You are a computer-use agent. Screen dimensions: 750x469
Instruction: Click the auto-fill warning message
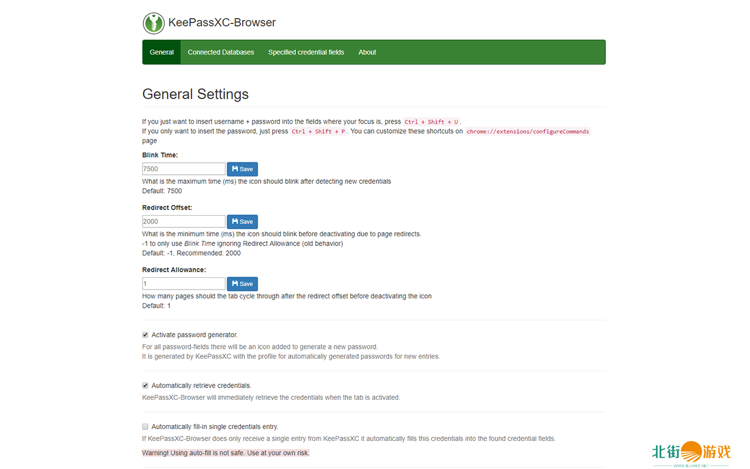coord(226,453)
